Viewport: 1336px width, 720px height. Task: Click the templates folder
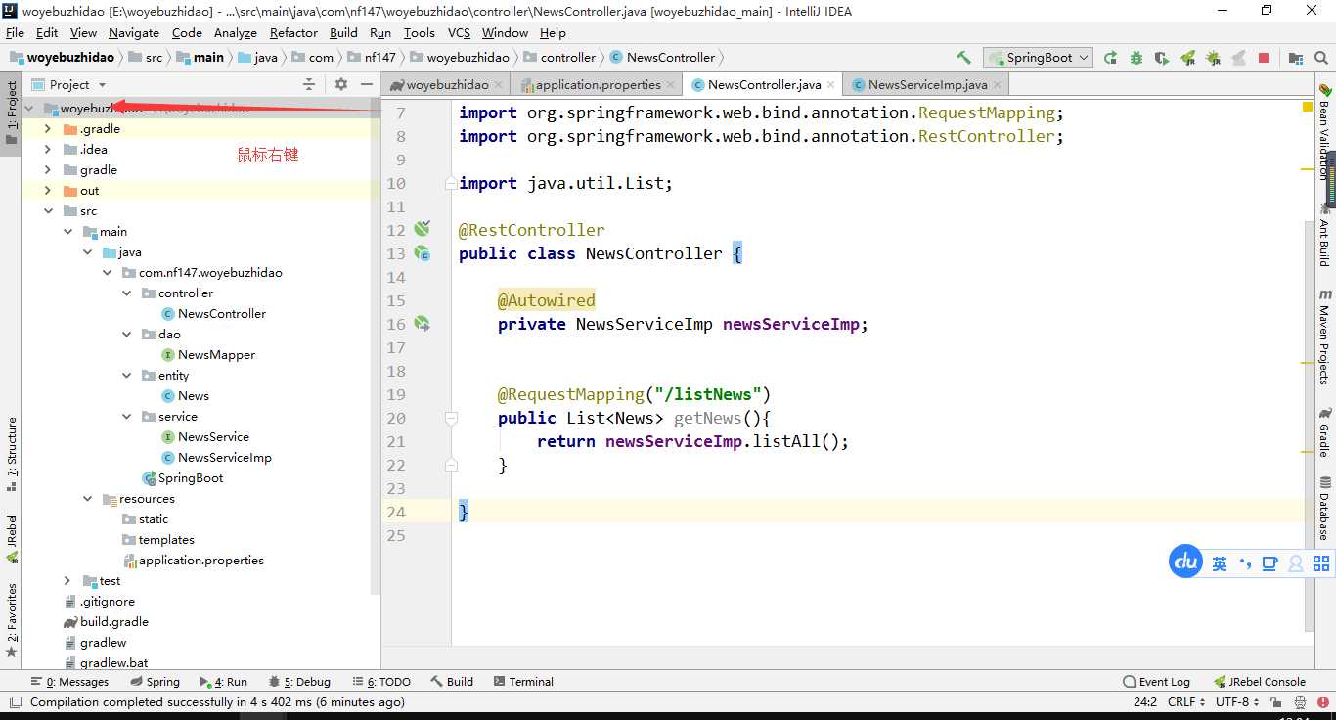pos(158,540)
